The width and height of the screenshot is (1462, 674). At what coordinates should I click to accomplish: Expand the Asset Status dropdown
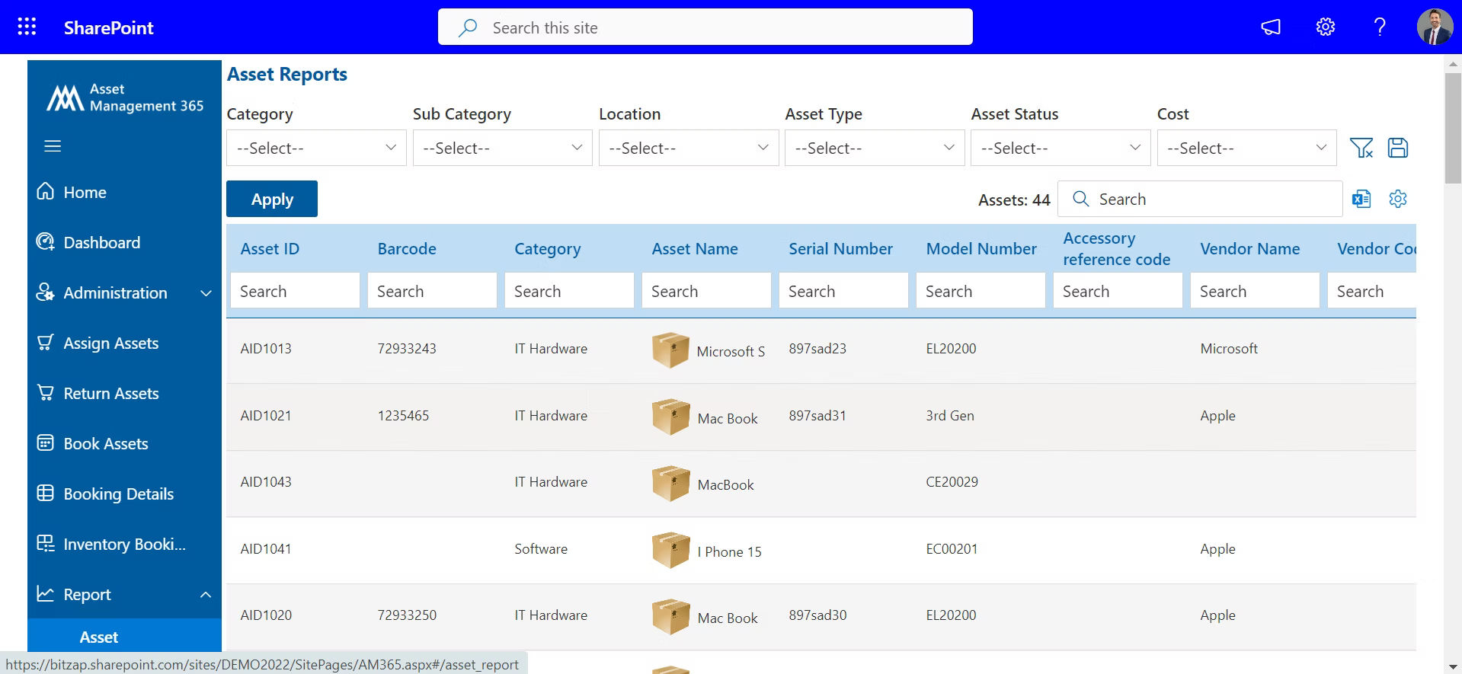click(x=1060, y=148)
